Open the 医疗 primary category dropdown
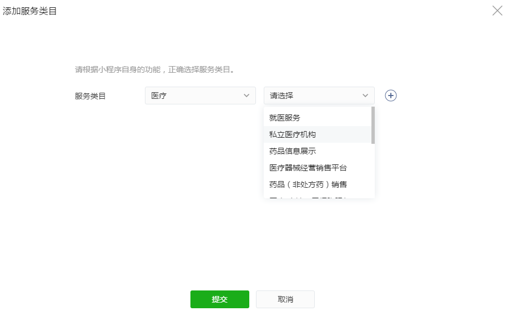518x316 pixels. 200,96
